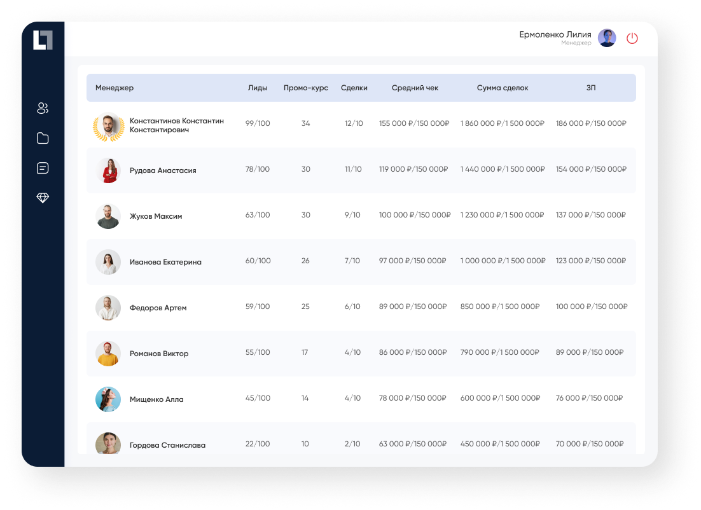The image size is (701, 510).
Task: Click the leads value 60/100
Action: [x=258, y=261]
